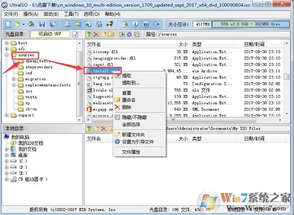Choose 提取 in the context menu
The width and height of the screenshot is (294, 215).
[140, 76]
